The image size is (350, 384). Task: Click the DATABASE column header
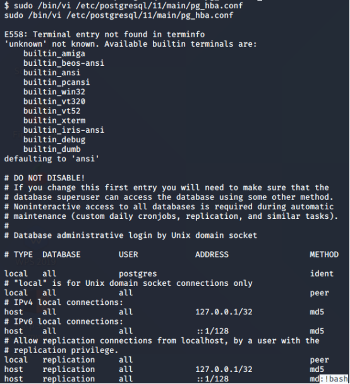(x=61, y=254)
